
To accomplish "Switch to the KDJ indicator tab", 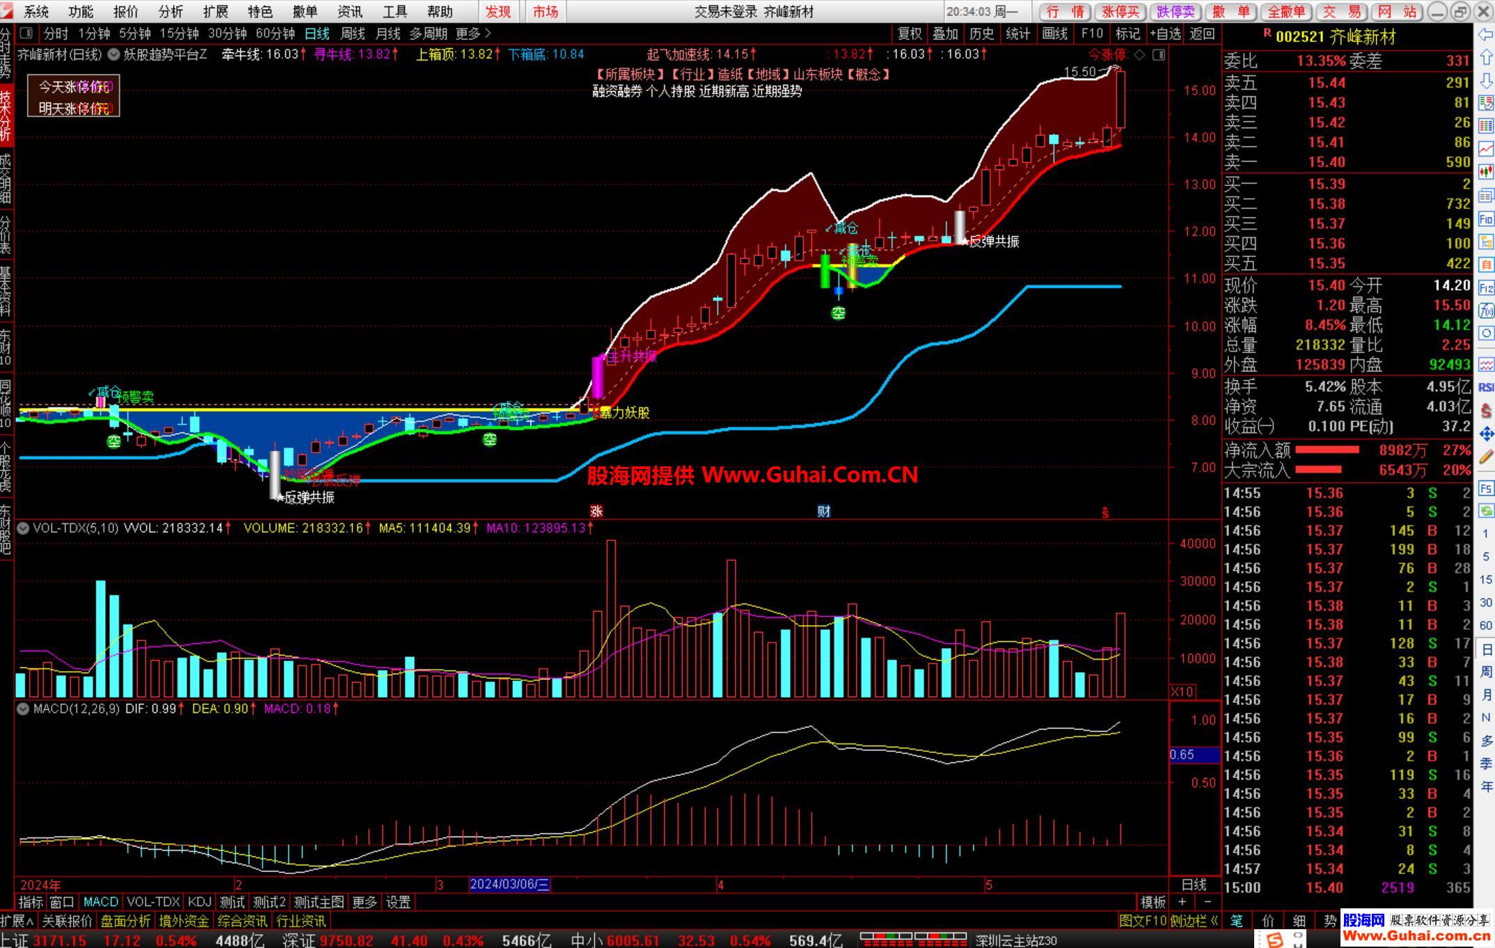I will 199,902.
